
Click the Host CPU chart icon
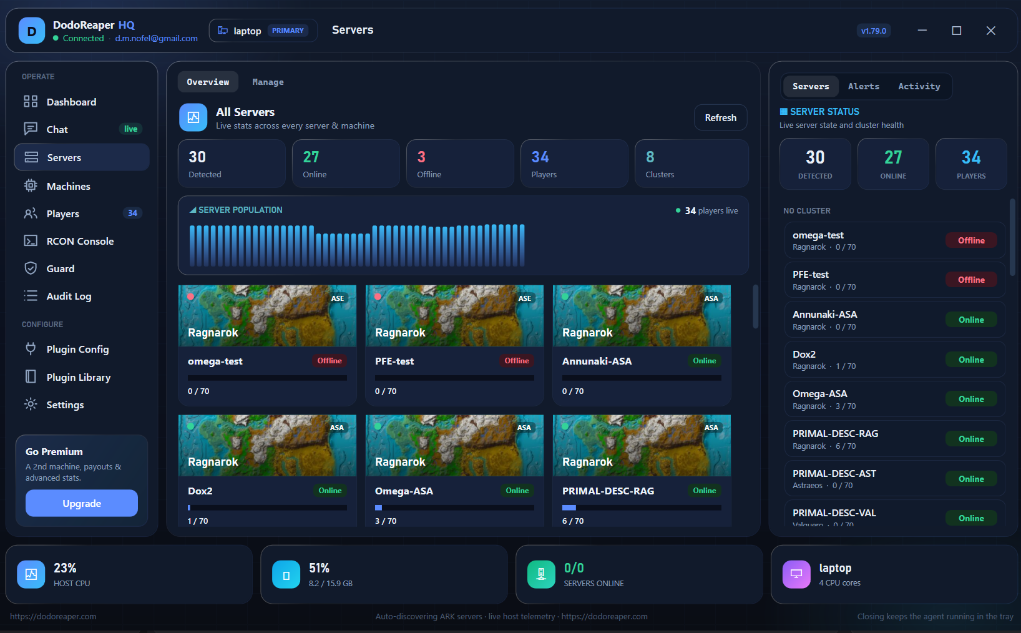pyautogui.click(x=31, y=574)
